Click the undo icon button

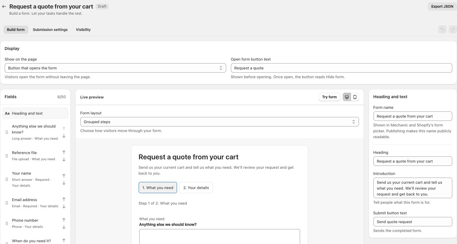click(x=442, y=29)
